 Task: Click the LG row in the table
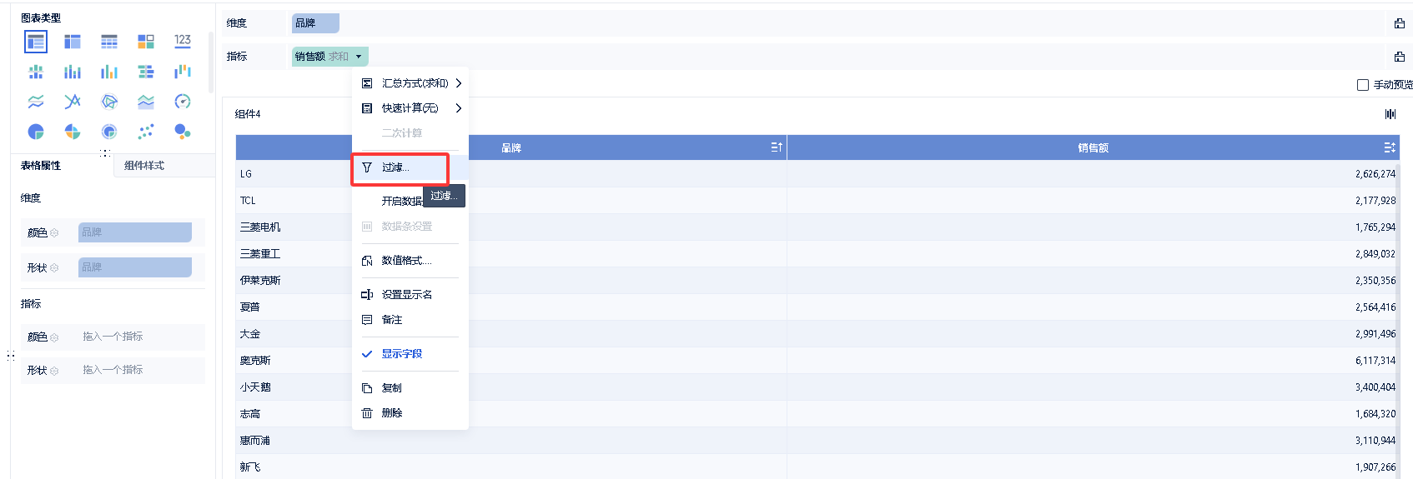[817, 174]
